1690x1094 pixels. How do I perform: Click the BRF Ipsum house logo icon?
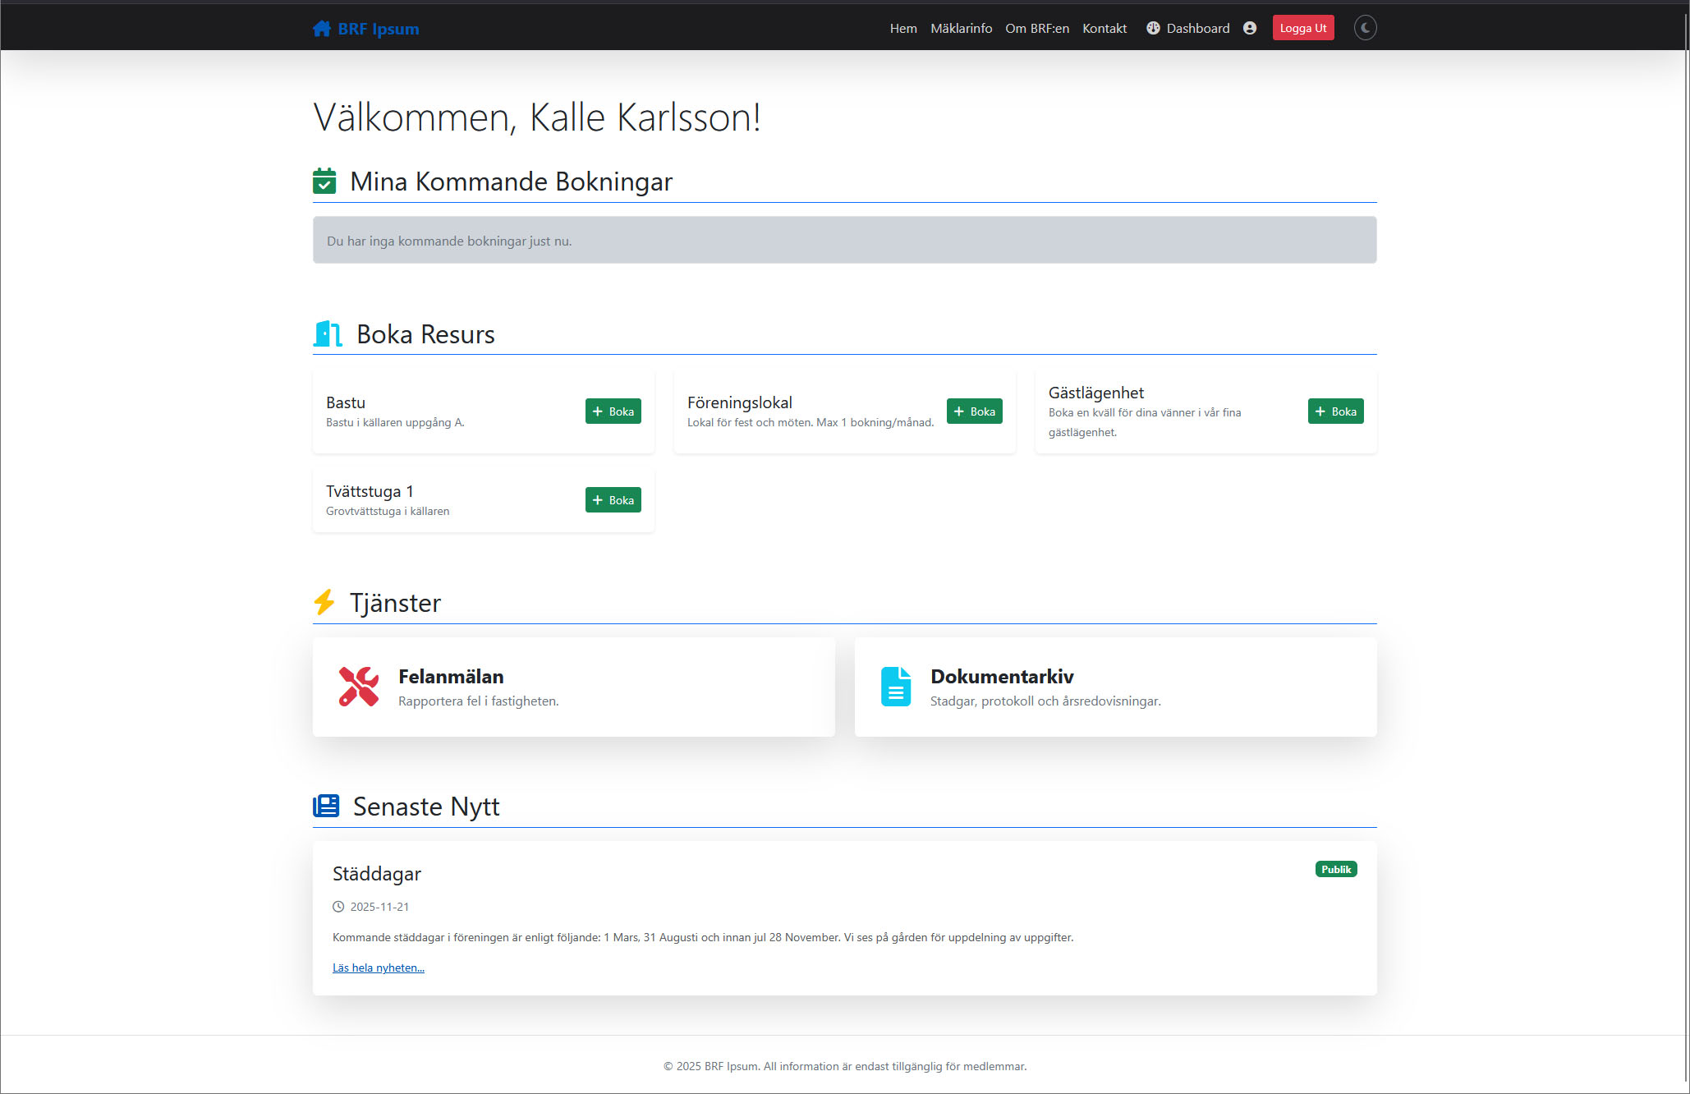[321, 29]
